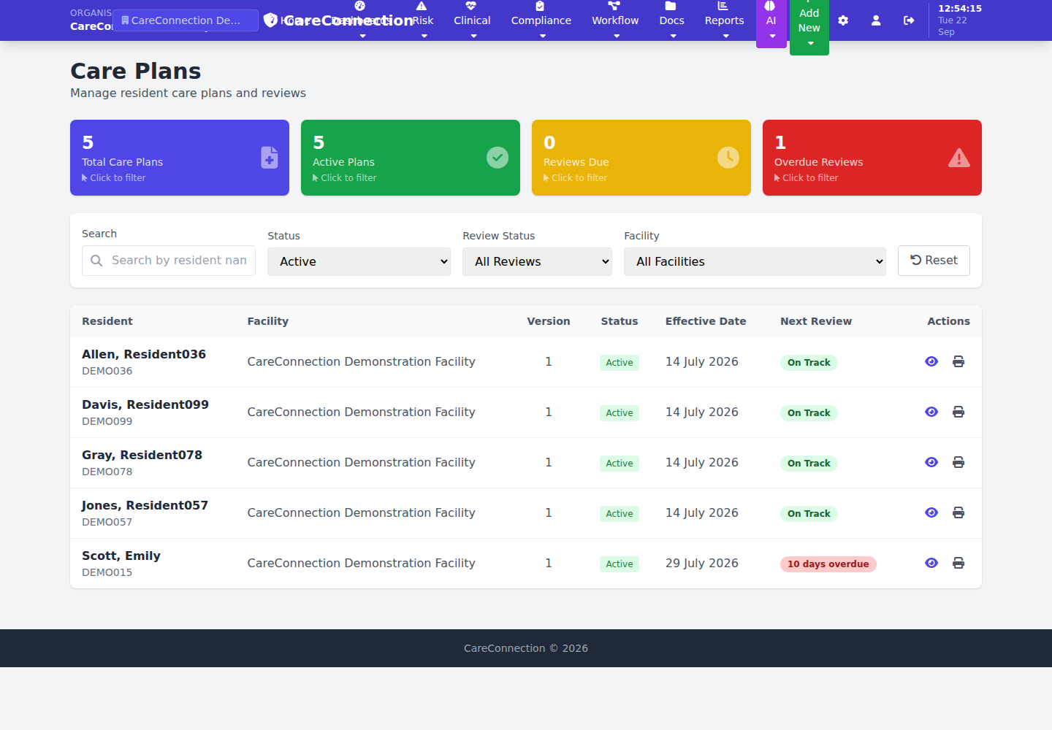The image size is (1052, 730).
Task: View Scott, Emily care plan eye icon
Action: [931, 563]
